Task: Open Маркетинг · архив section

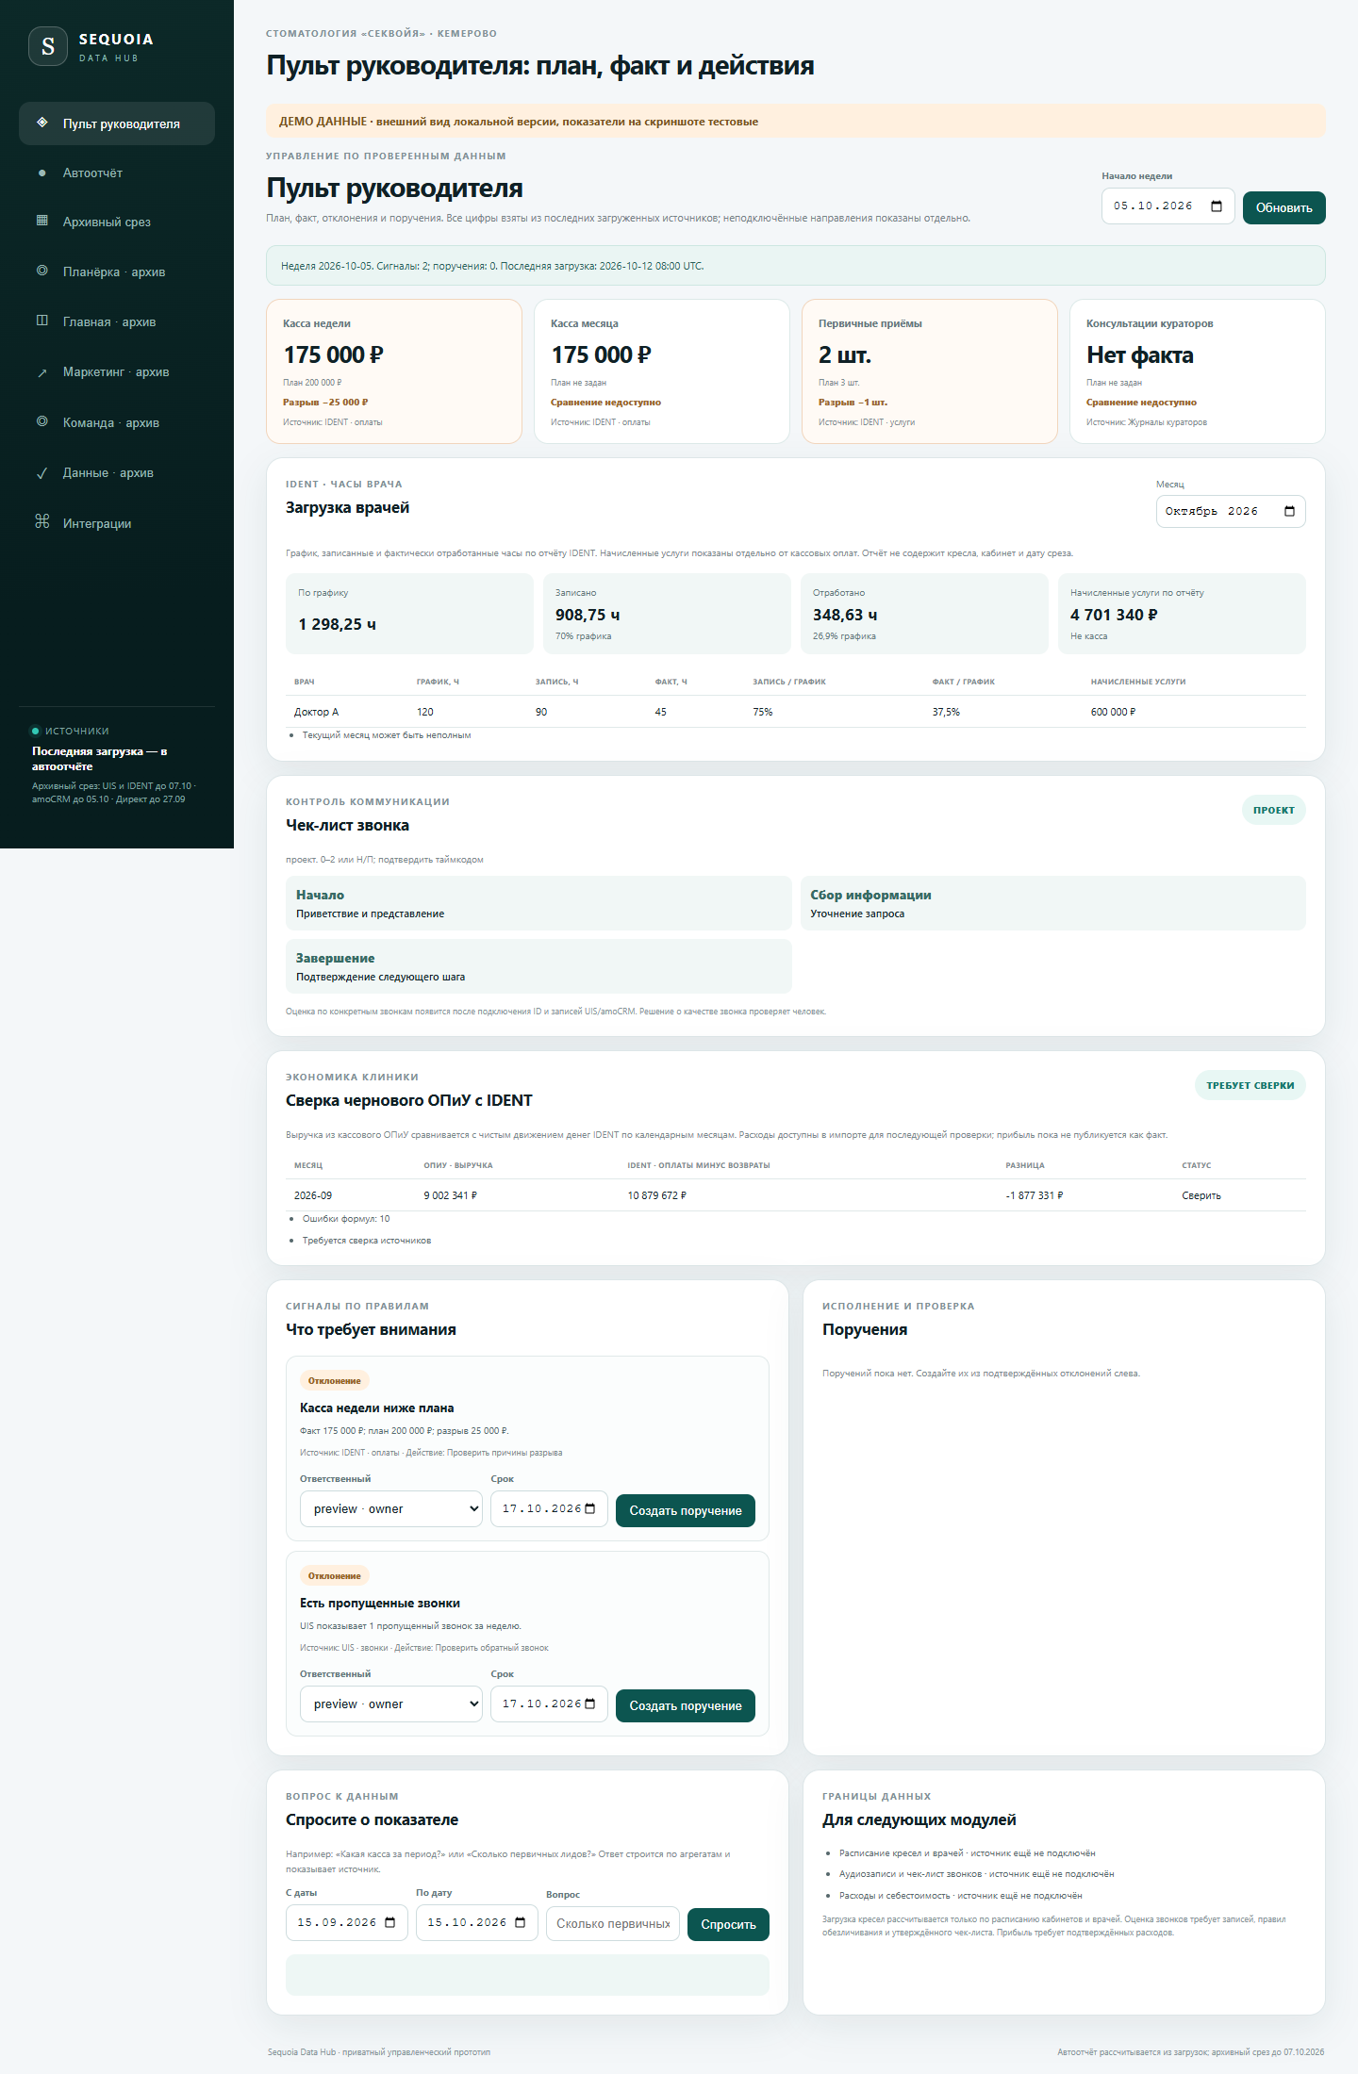Action: 117,371
